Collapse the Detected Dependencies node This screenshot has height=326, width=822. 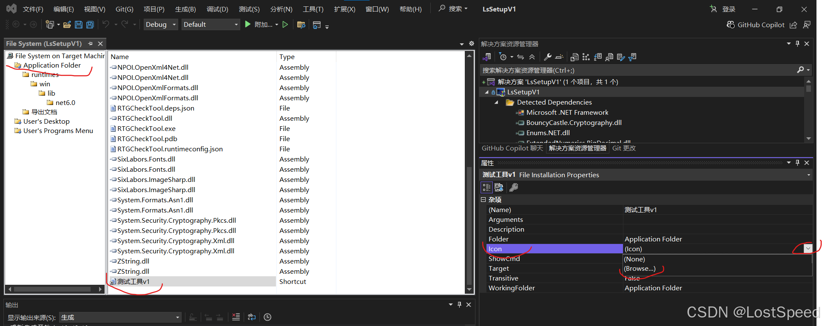pos(496,102)
